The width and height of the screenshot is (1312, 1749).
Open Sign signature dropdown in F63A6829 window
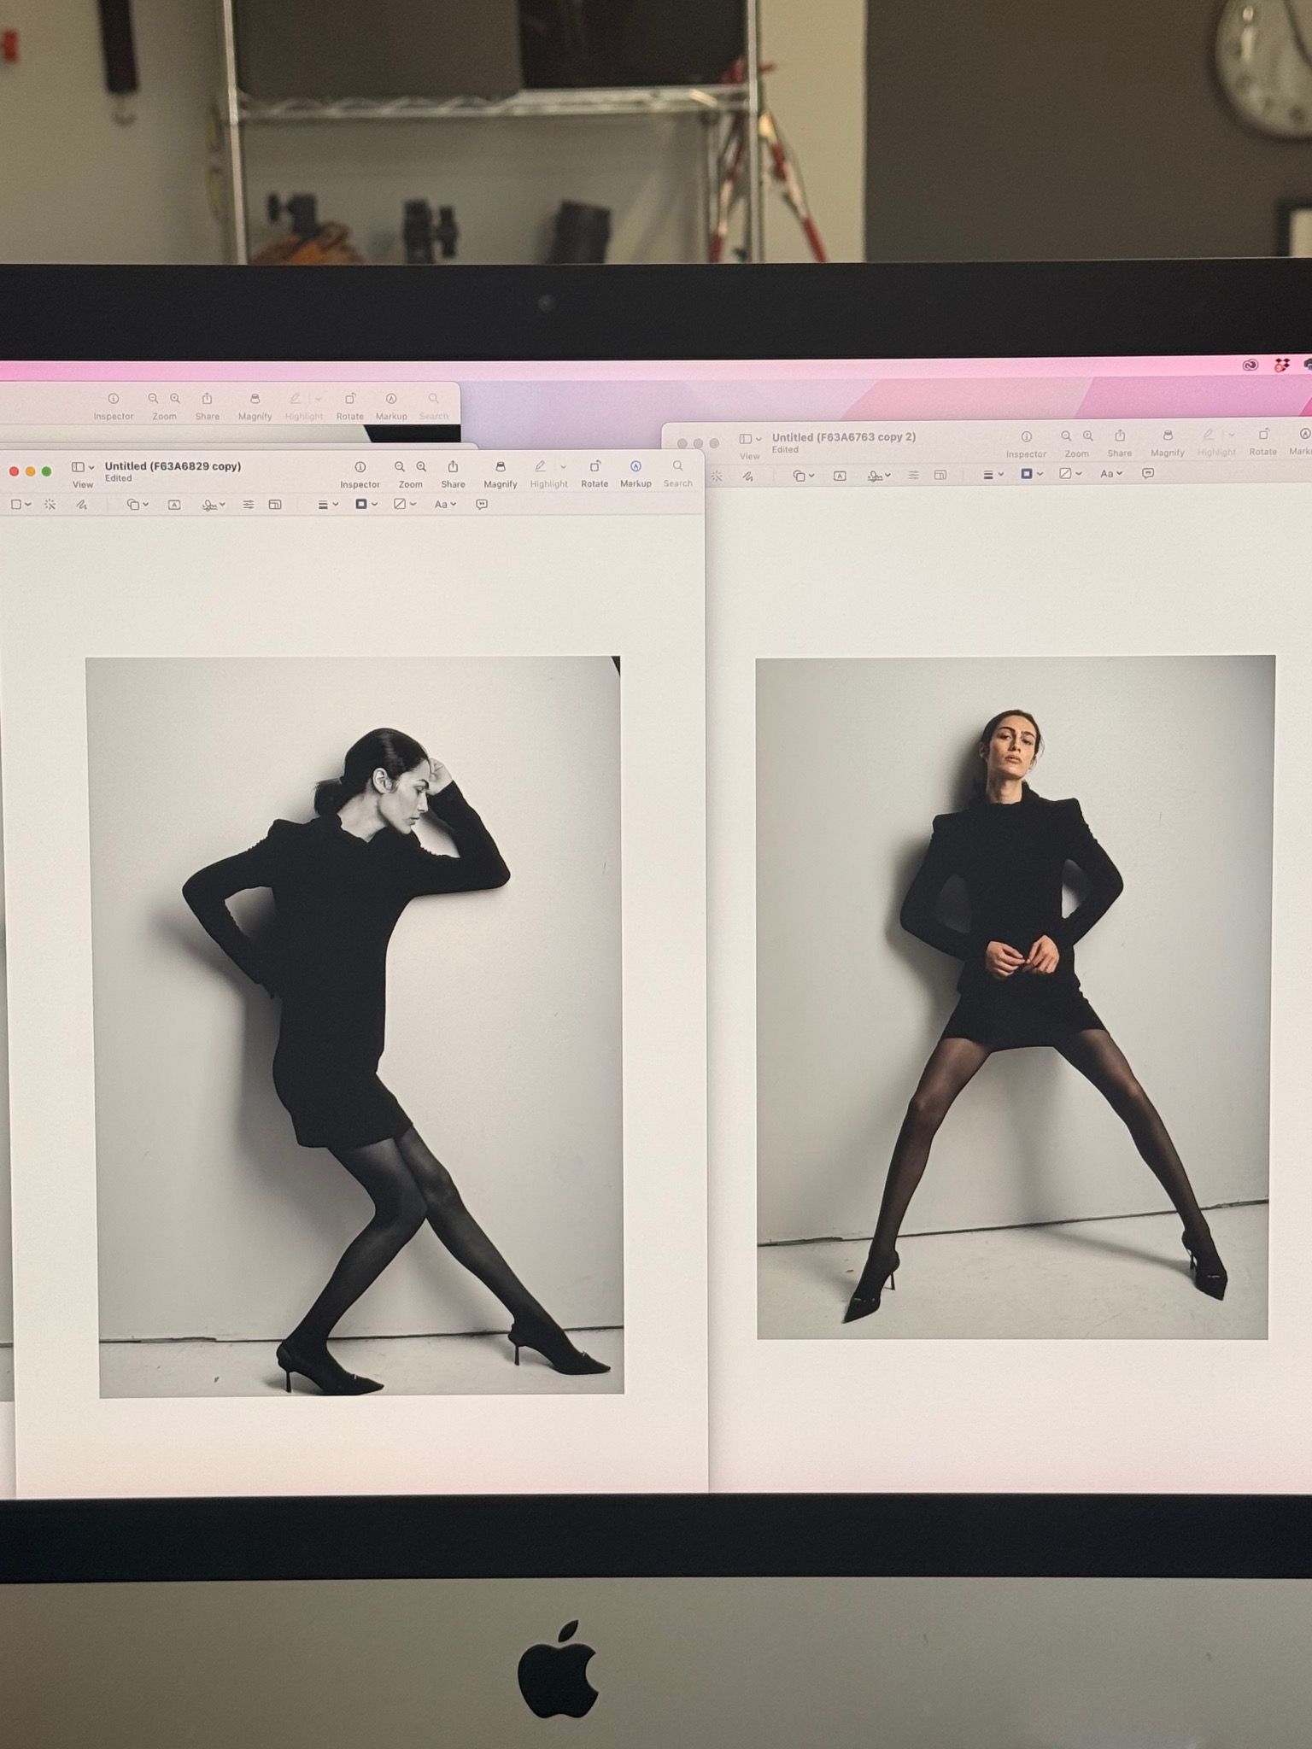[x=214, y=505]
